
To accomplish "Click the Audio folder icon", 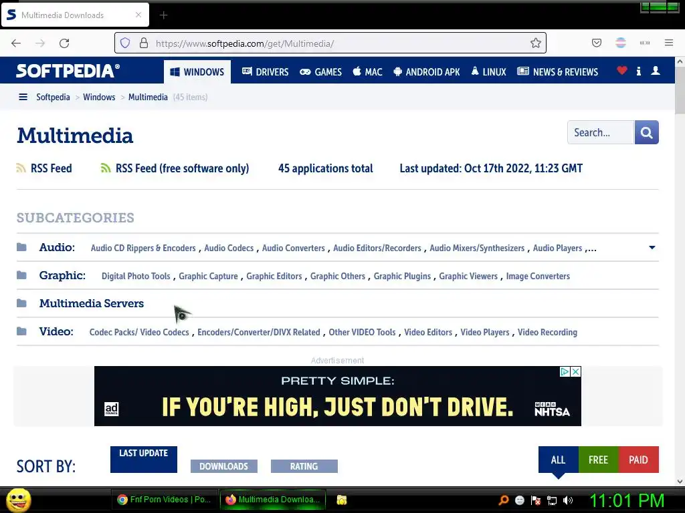I will coord(21,247).
